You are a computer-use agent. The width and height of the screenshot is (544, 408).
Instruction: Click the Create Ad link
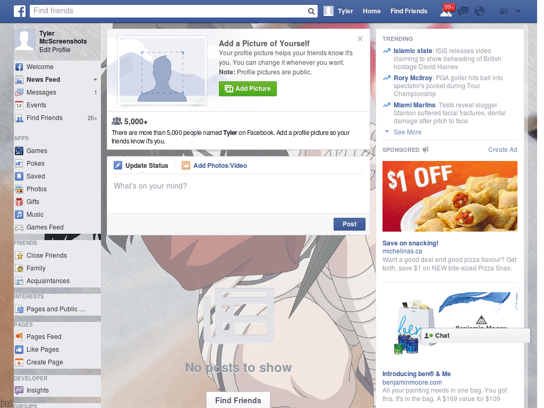[x=503, y=149]
